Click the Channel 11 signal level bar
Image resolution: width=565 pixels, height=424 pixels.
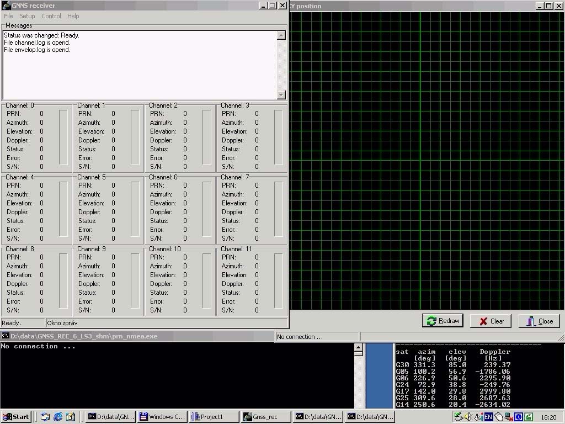(x=278, y=281)
